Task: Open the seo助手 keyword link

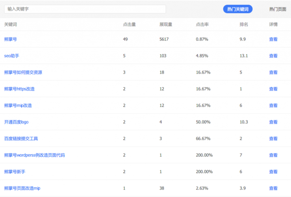Action: click(12, 56)
